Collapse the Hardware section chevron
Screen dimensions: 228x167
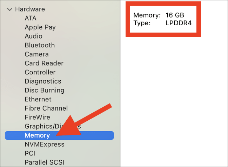[x=9, y=9]
